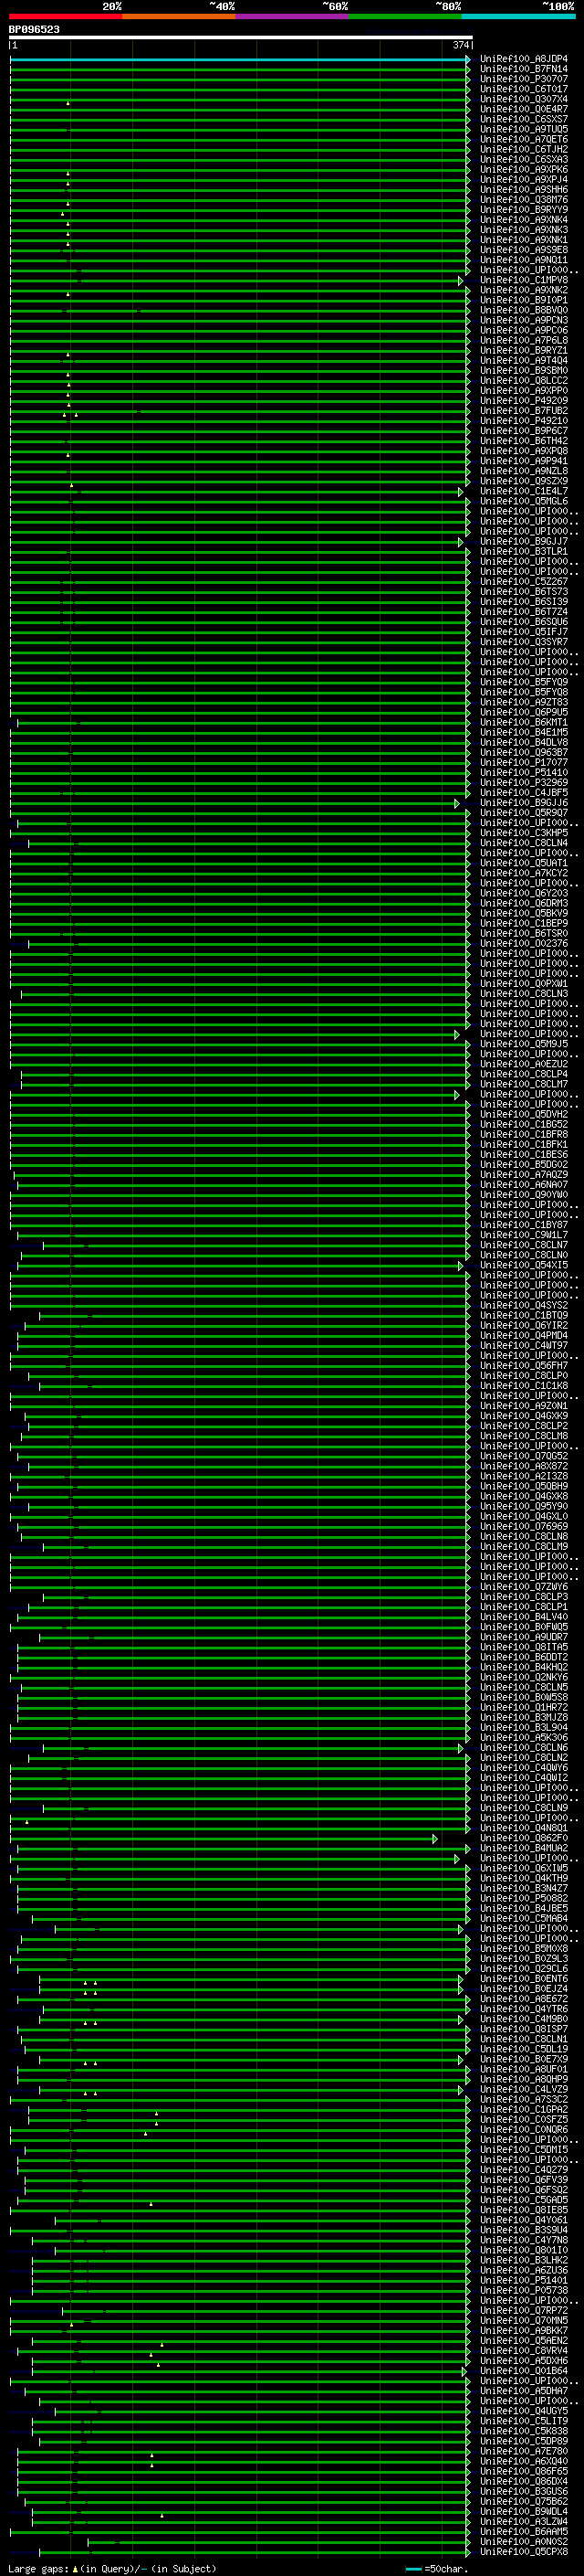This screenshot has height=2576, width=584.
Task: Click the red 20% identity legend segment
Action: click(66, 16)
